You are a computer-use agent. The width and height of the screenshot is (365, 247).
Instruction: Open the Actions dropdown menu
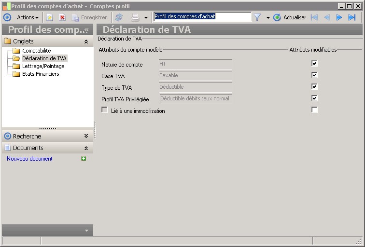pos(28,17)
